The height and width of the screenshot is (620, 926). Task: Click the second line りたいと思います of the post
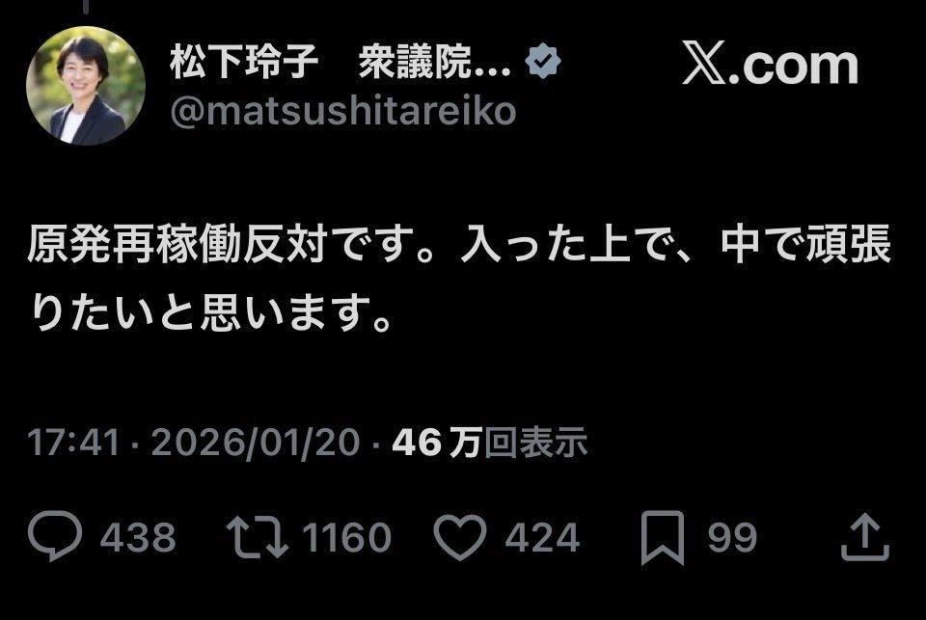pyautogui.click(x=209, y=312)
